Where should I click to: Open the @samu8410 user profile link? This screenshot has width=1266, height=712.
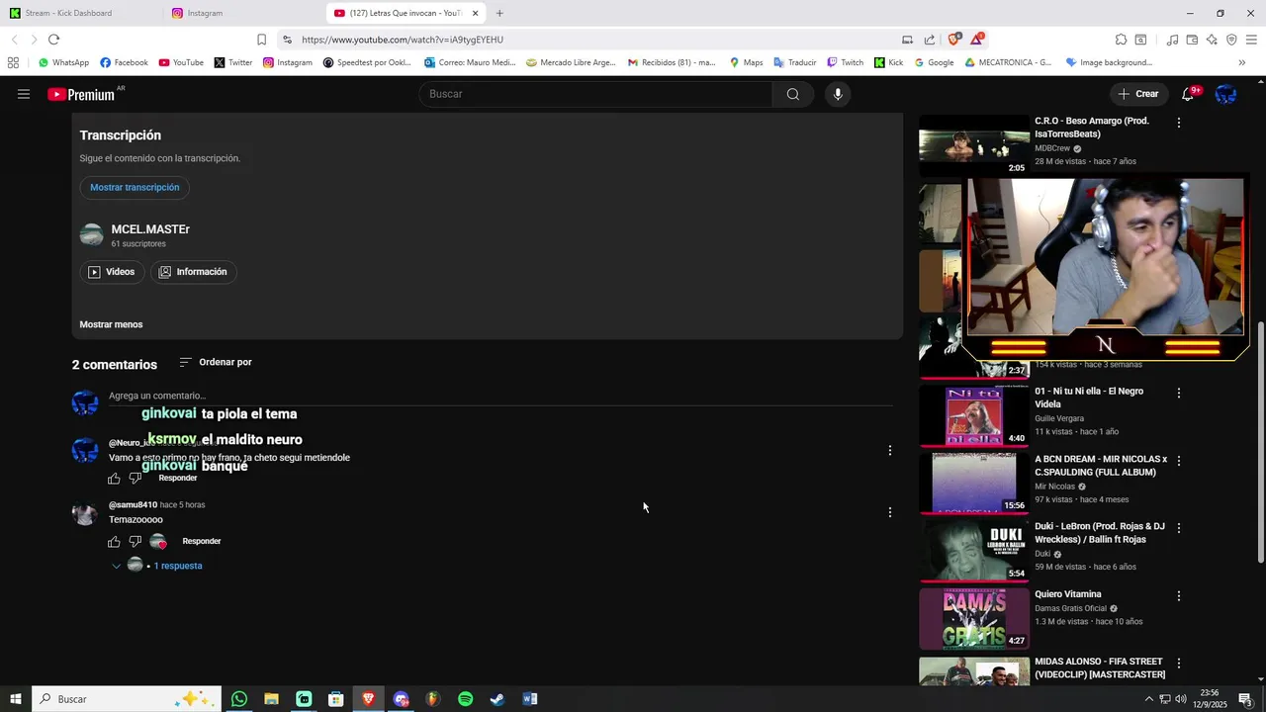[x=133, y=505]
